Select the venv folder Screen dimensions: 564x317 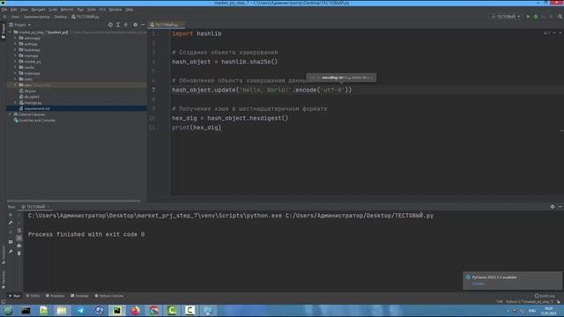click(x=28, y=85)
